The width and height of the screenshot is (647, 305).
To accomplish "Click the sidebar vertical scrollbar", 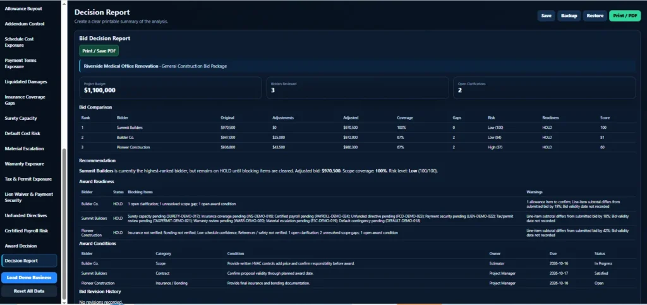I will pos(64,225).
